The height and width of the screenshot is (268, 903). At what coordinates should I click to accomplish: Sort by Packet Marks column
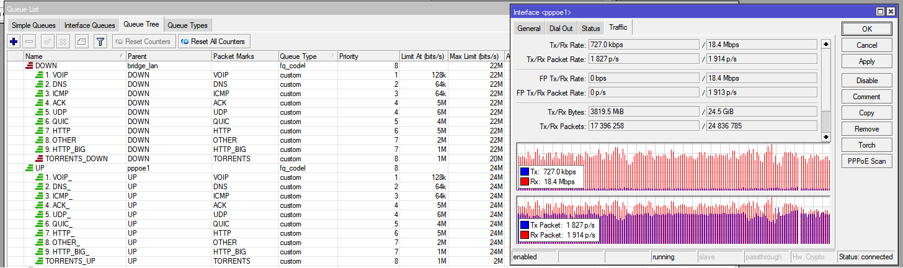tap(245, 56)
